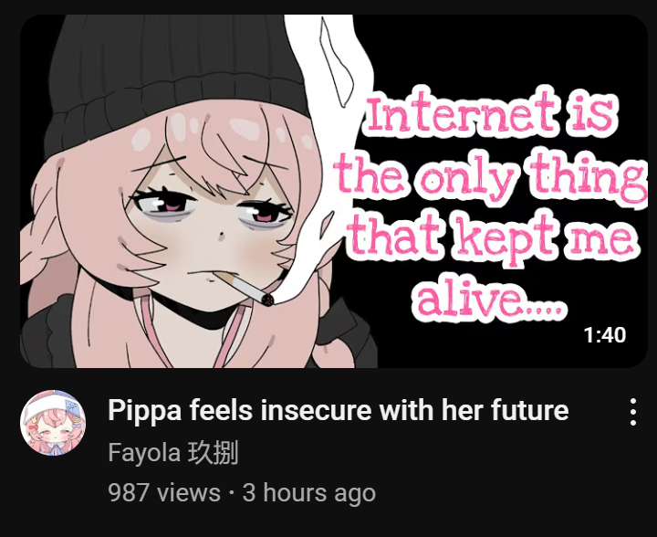Open the three-dot video options menu
Image resolution: width=657 pixels, height=537 pixels.
click(633, 412)
